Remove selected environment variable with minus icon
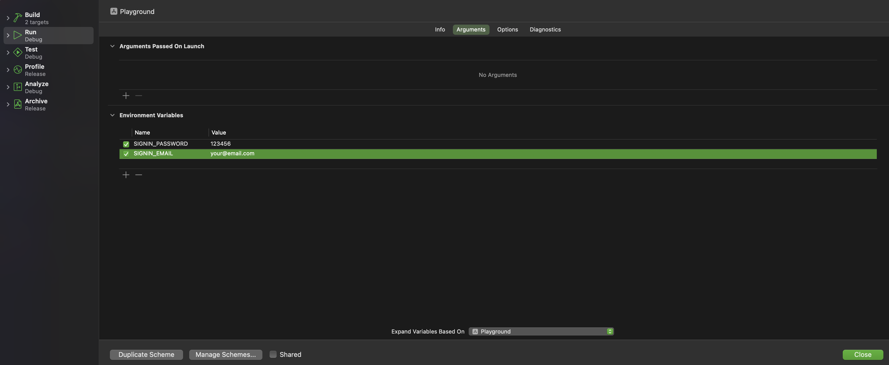 click(x=138, y=175)
